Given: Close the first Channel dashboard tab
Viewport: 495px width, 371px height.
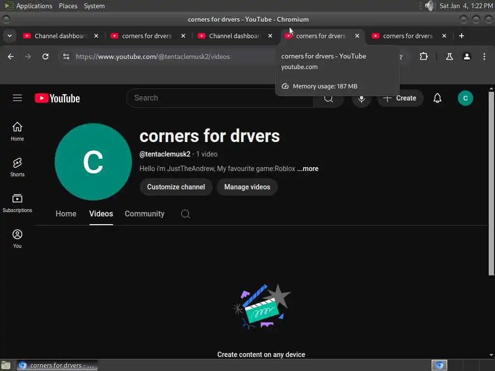Looking at the screenshot, I should coord(96,36).
